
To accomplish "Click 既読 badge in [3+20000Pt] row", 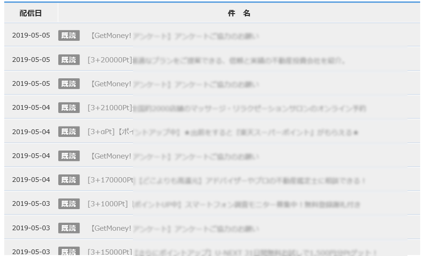I will click(69, 60).
